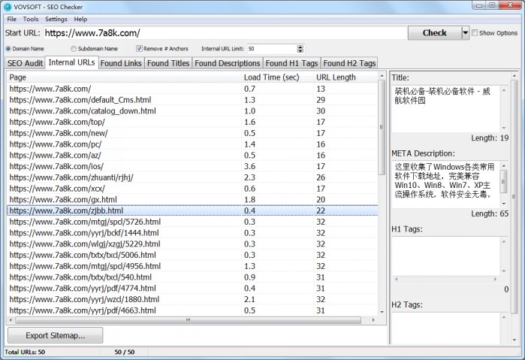This screenshot has width=525, height=360.
Task: Select the wlgj/xzgj/5229.html URL row
Action: coord(192,244)
